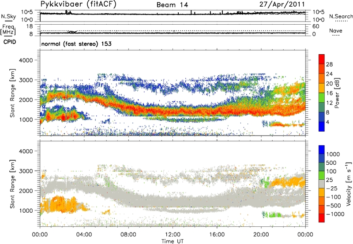The height and width of the screenshot is (244, 353).
Task: Select the 'N.Search' legend label
Action: [341, 16]
